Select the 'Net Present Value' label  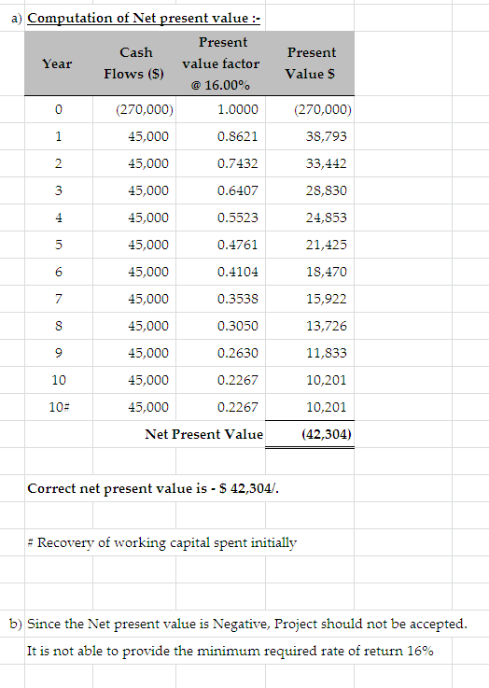204,434
